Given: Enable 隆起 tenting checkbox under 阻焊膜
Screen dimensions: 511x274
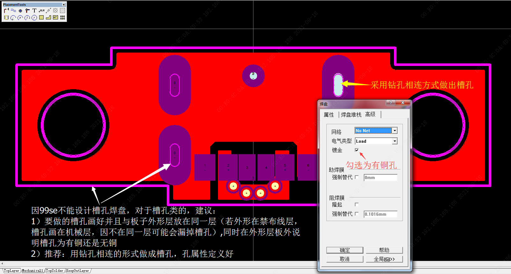Looking at the screenshot, I should [357, 205].
